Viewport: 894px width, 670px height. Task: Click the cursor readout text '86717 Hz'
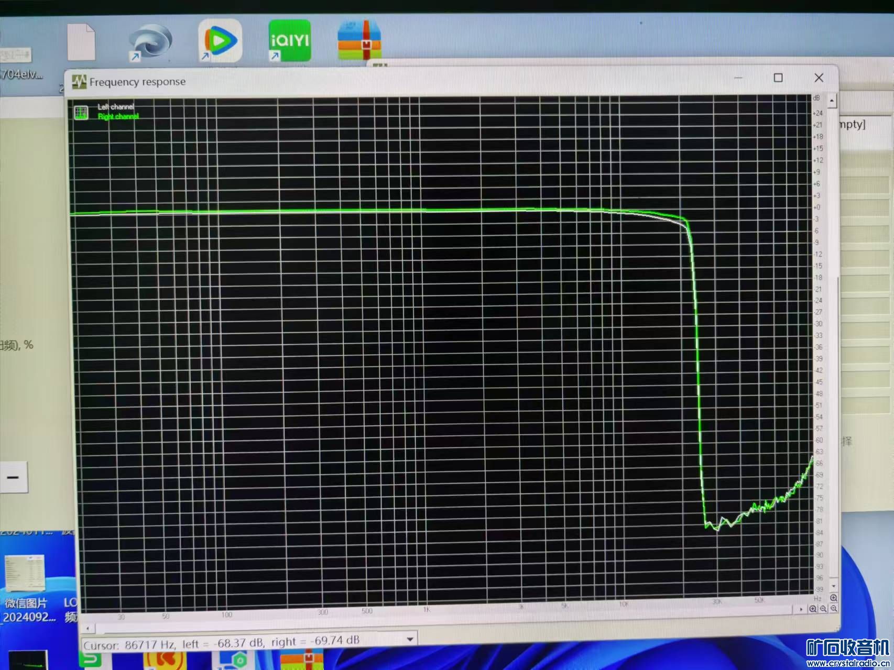[150, 644]
